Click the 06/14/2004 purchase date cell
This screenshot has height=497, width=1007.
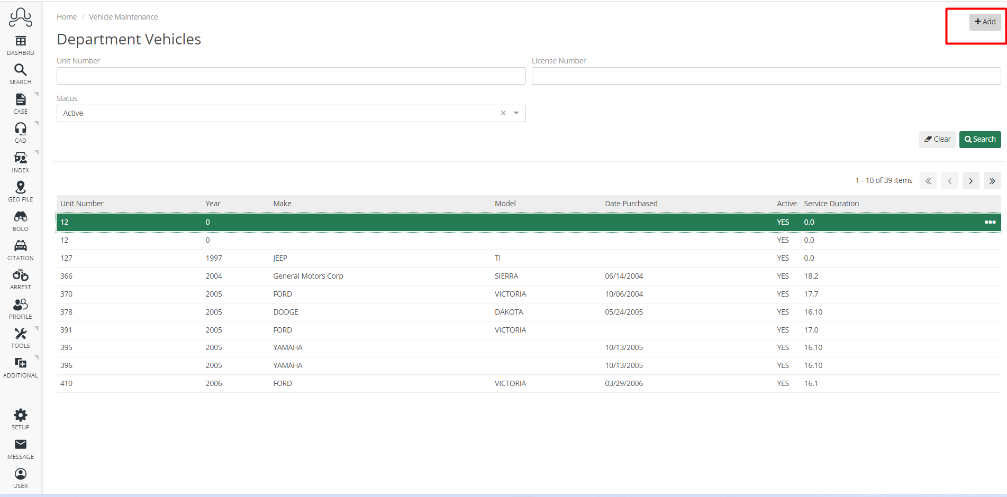pos(624,276)
